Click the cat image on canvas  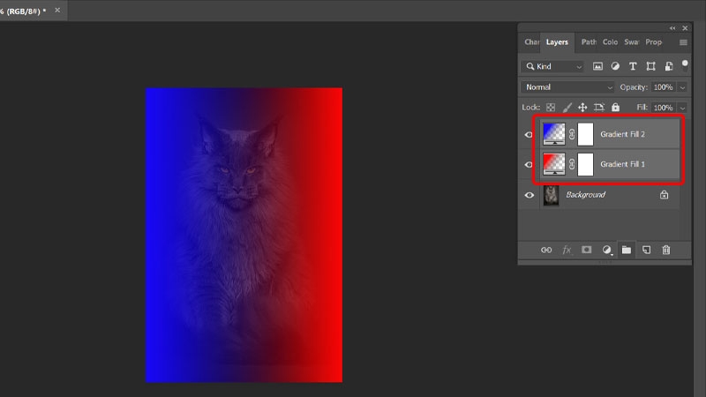(244, 235)
